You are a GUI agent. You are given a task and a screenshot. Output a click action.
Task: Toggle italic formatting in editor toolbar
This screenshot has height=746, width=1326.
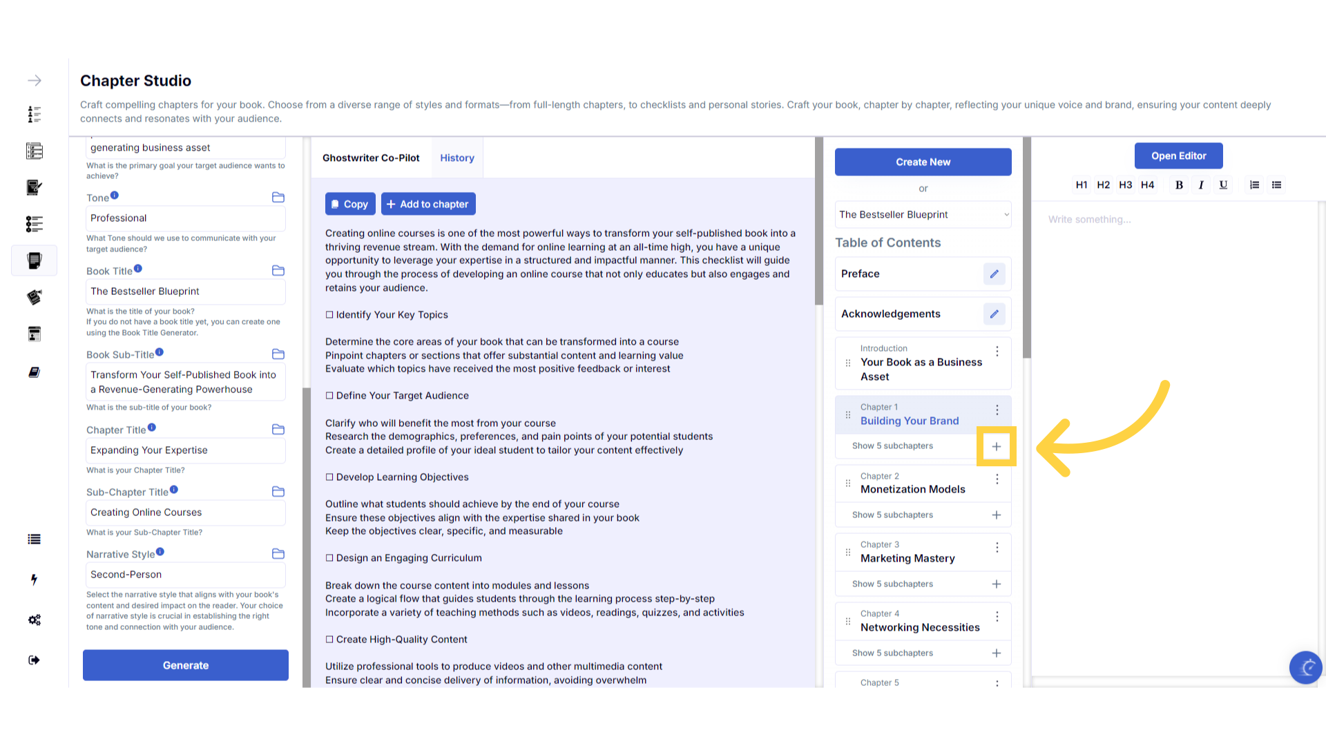pyautogui.click(x=1201, y=185)
